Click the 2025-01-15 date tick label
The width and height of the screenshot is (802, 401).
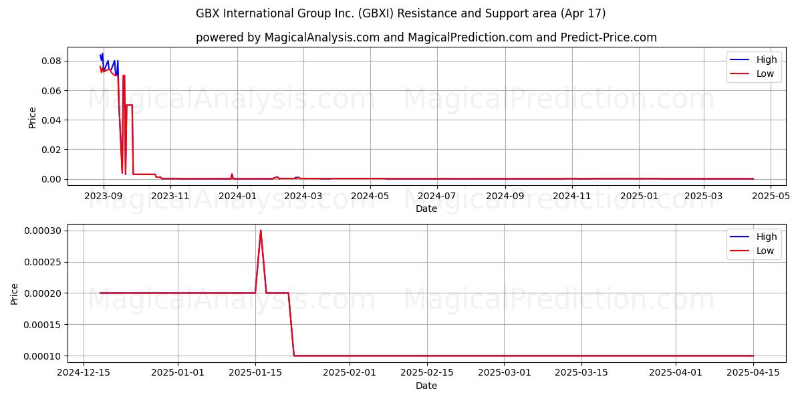tap(255, 373)
